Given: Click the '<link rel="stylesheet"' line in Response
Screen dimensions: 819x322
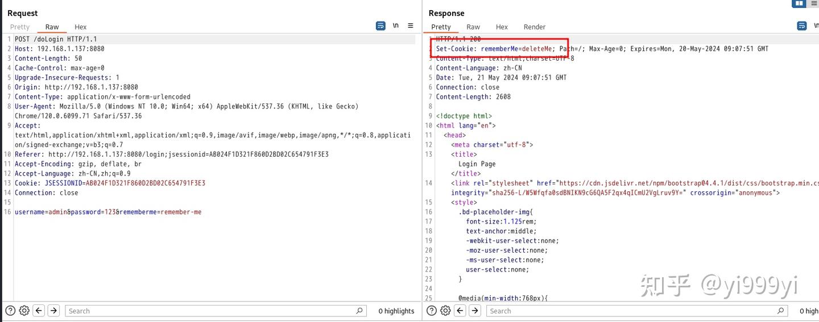Looking at the screenshot, I should (x=635, y=183).
